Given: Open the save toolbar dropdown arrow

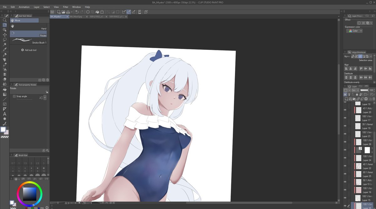Looking at the screenshot, I should tap(72, 12).
